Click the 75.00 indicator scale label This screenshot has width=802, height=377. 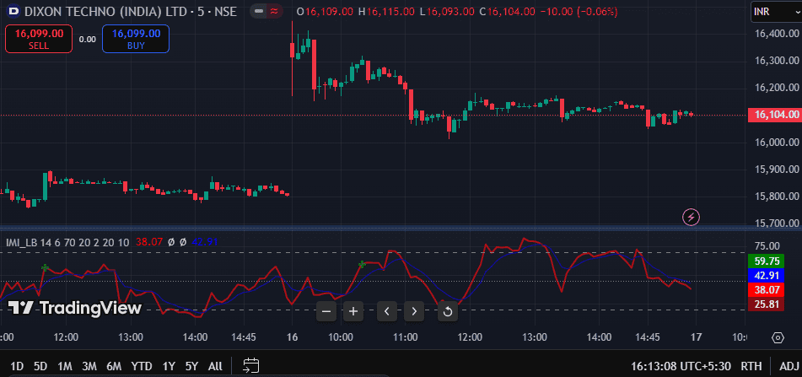click(x=767, y=246)
